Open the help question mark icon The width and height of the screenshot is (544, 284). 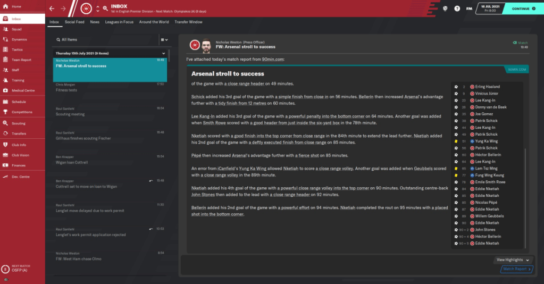click(x=457, y=9)
